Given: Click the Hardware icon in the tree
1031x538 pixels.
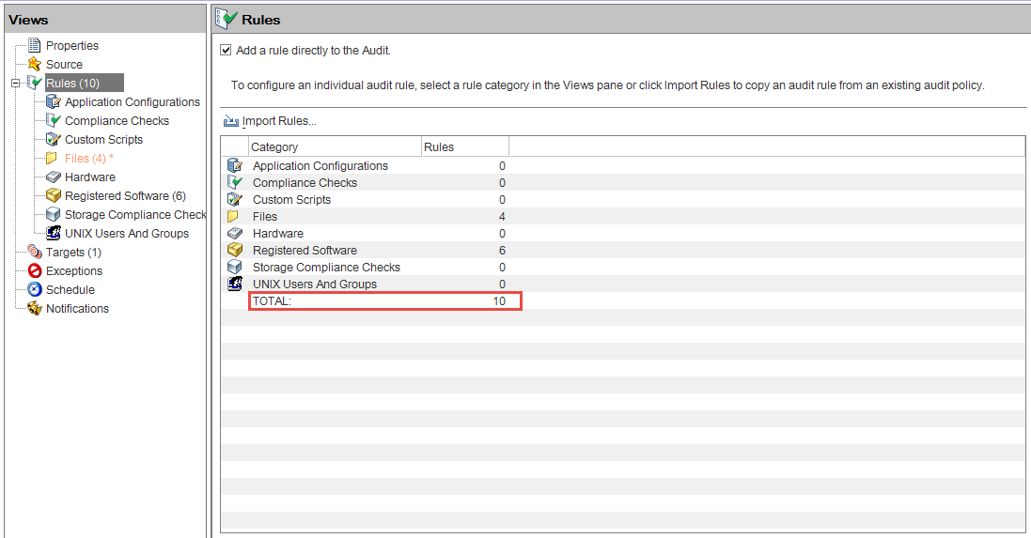Looking at the screenshot, I should pyautogui.click(x=54, y=177).
